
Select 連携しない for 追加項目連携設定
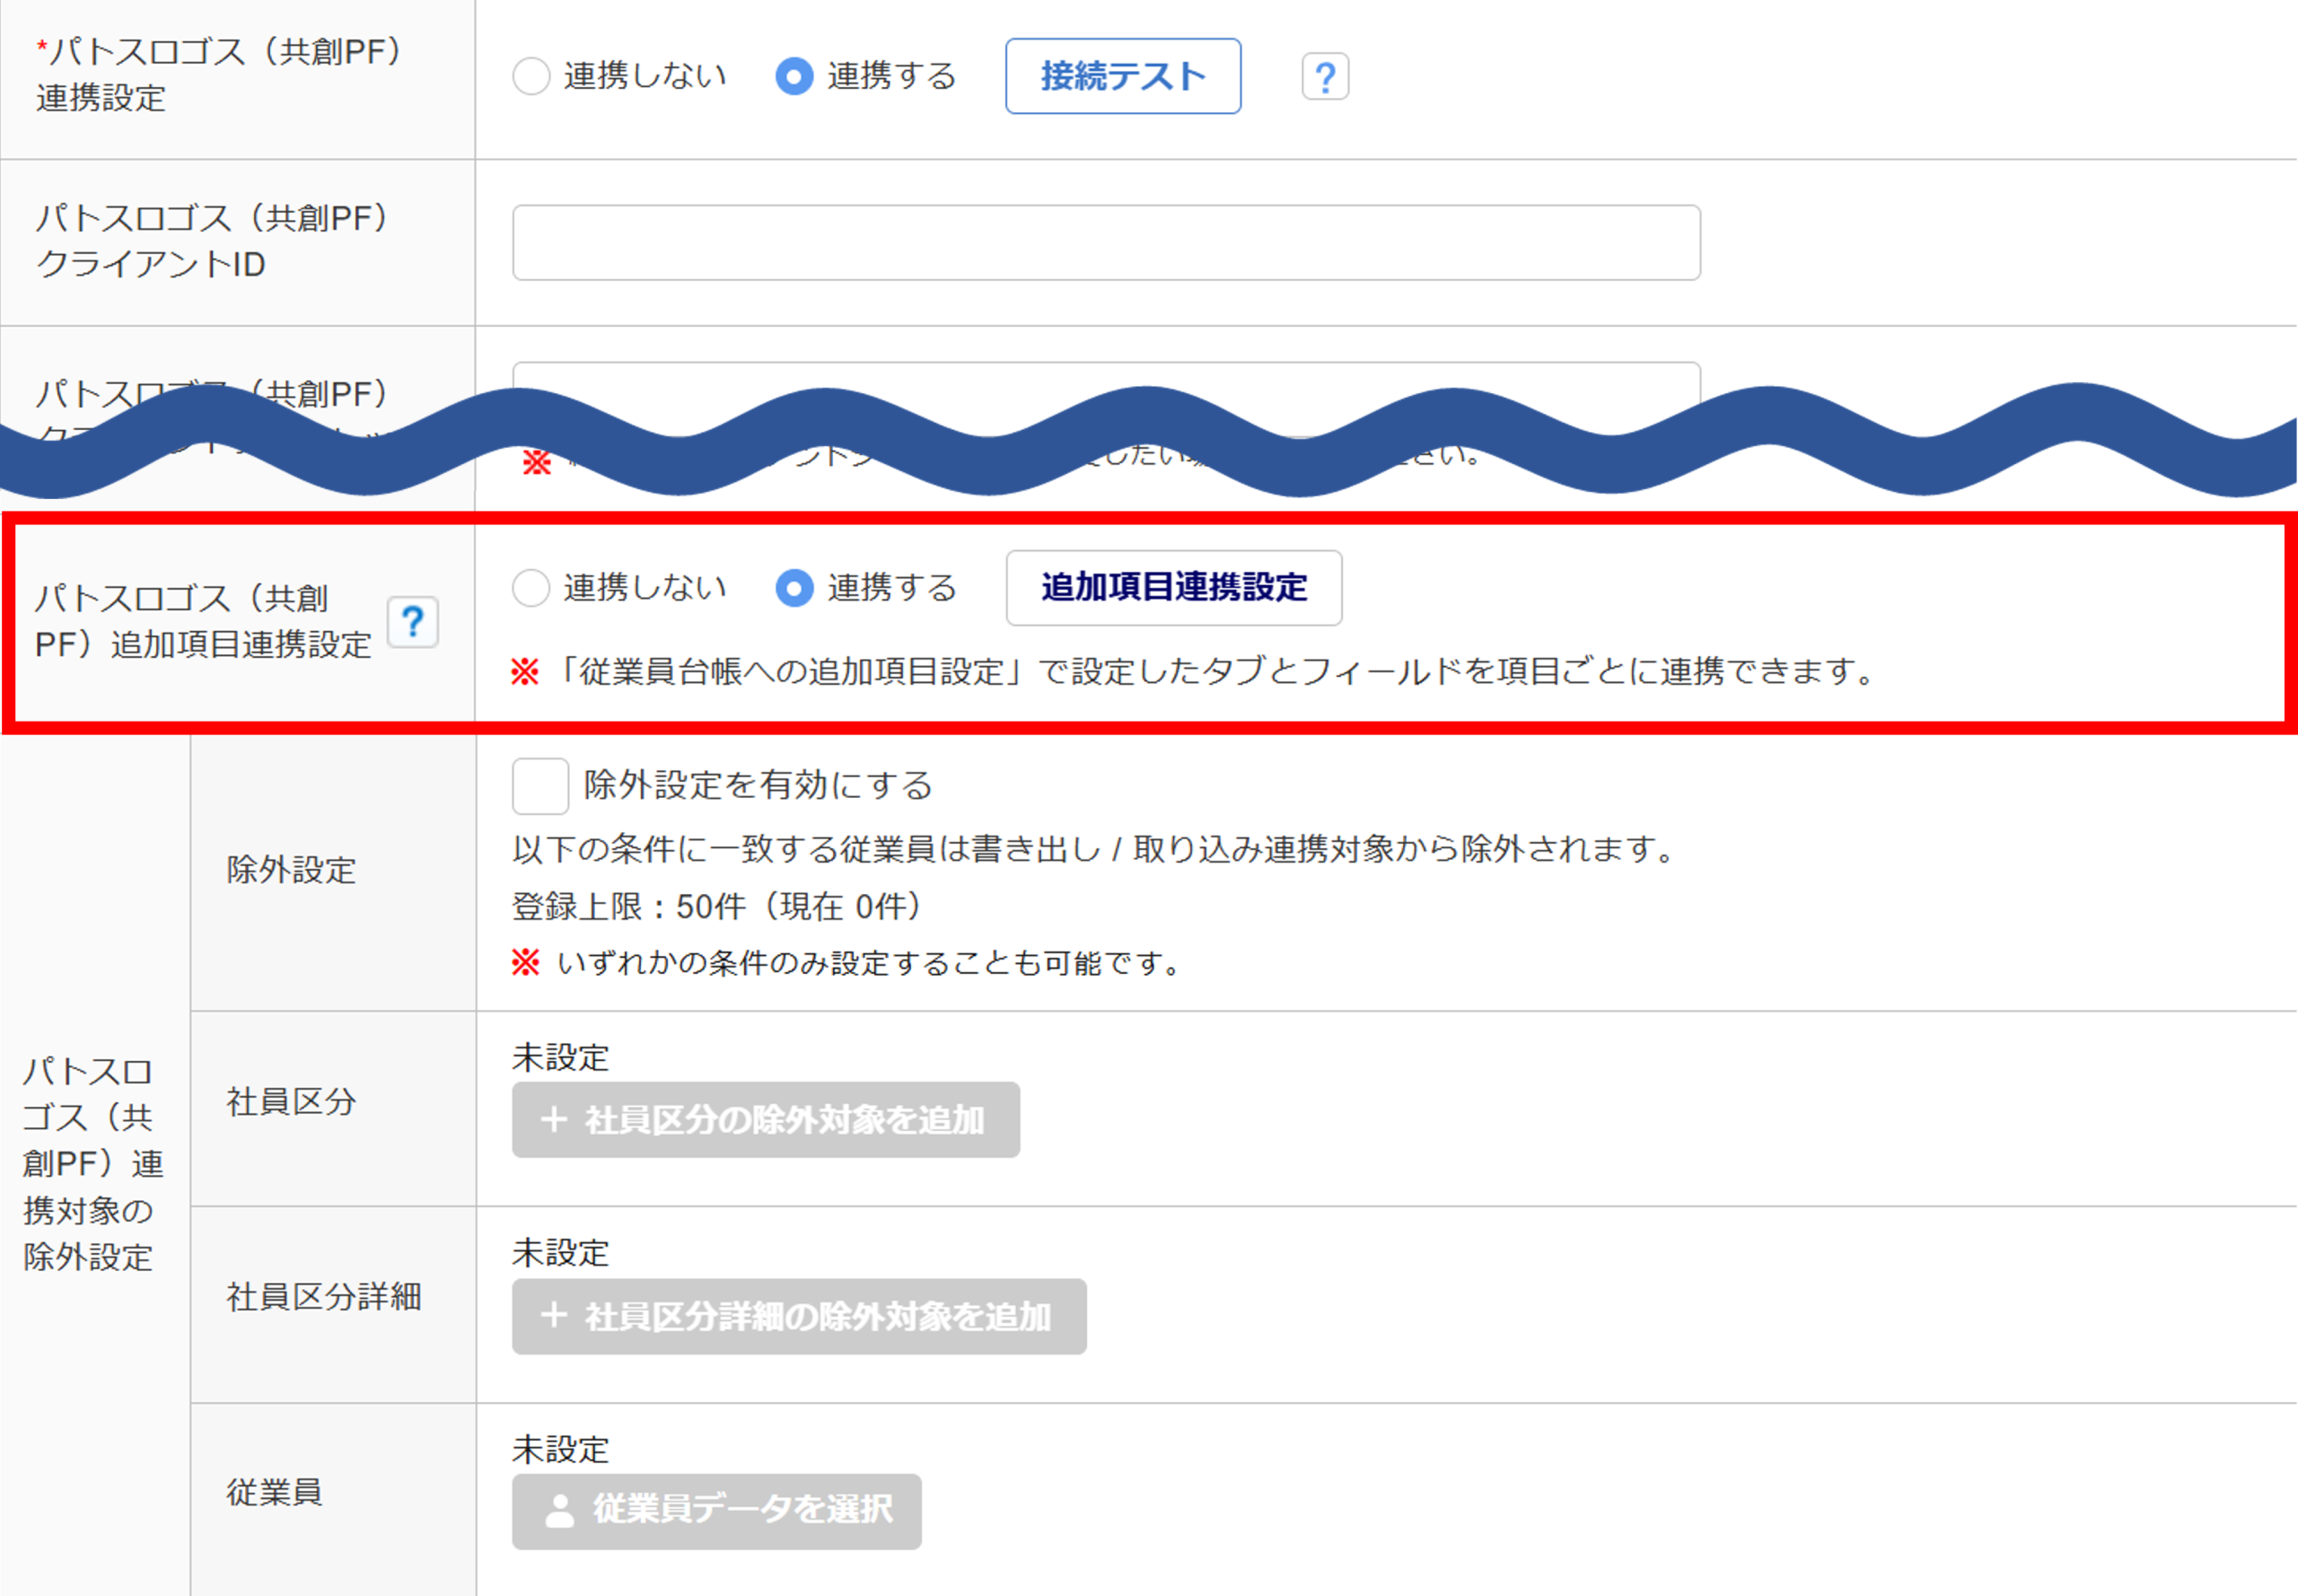531,588
